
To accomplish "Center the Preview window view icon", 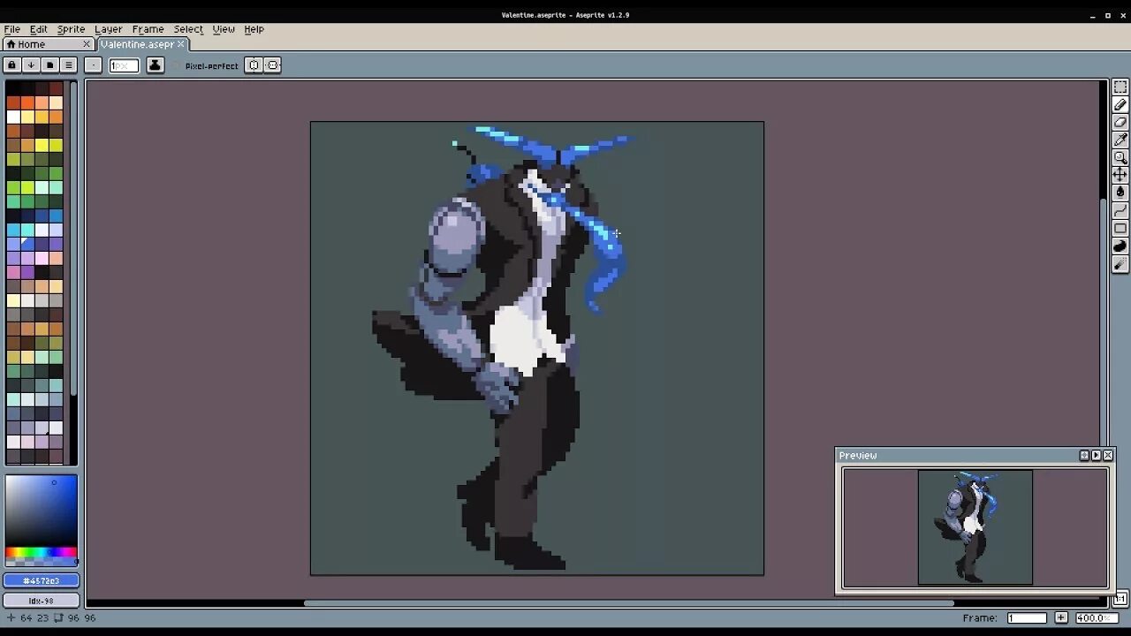I will 1084,455.
